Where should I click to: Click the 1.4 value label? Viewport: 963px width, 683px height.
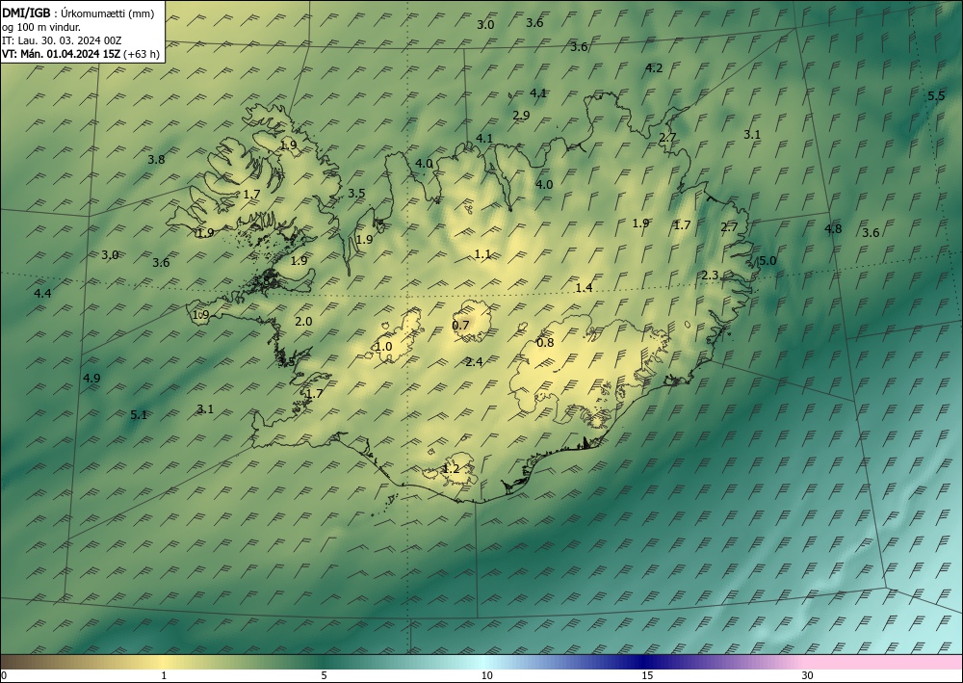click(584, 287)
